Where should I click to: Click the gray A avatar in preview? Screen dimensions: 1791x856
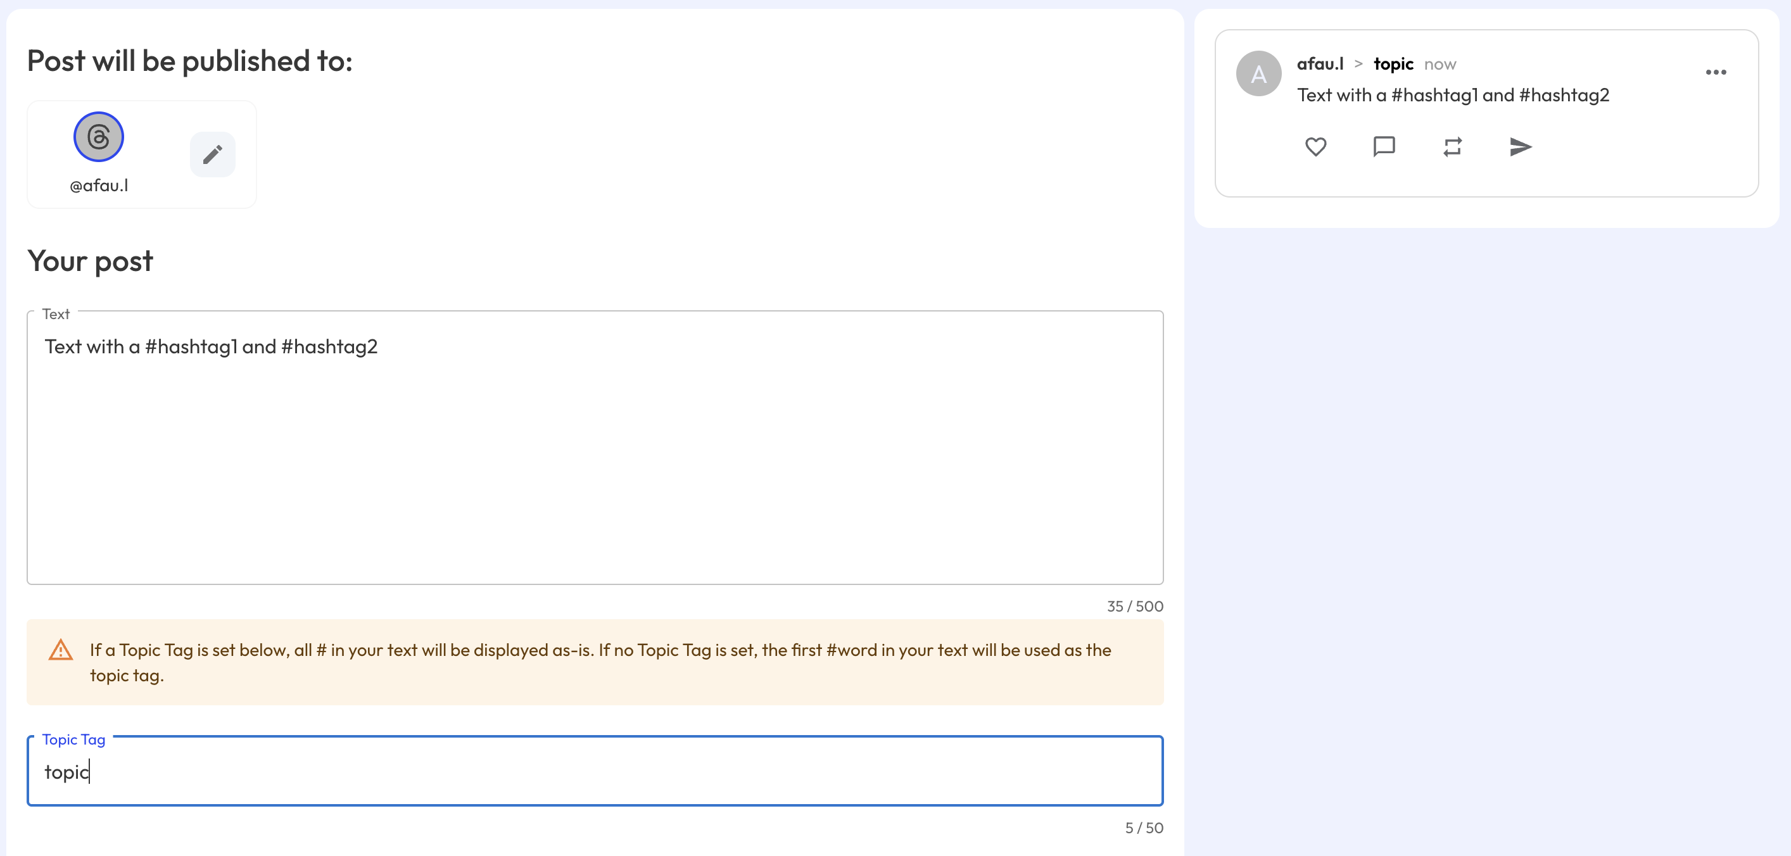point(1258,73)
